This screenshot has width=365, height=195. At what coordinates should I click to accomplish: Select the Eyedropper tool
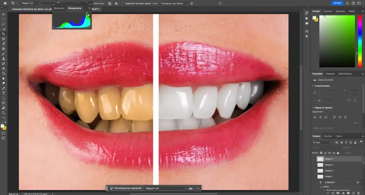coord(3,44)
